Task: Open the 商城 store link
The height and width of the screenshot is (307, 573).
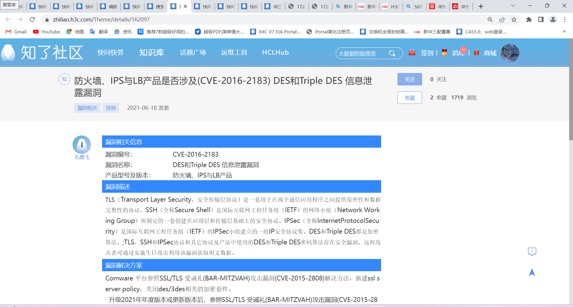Action: point(490,53)
